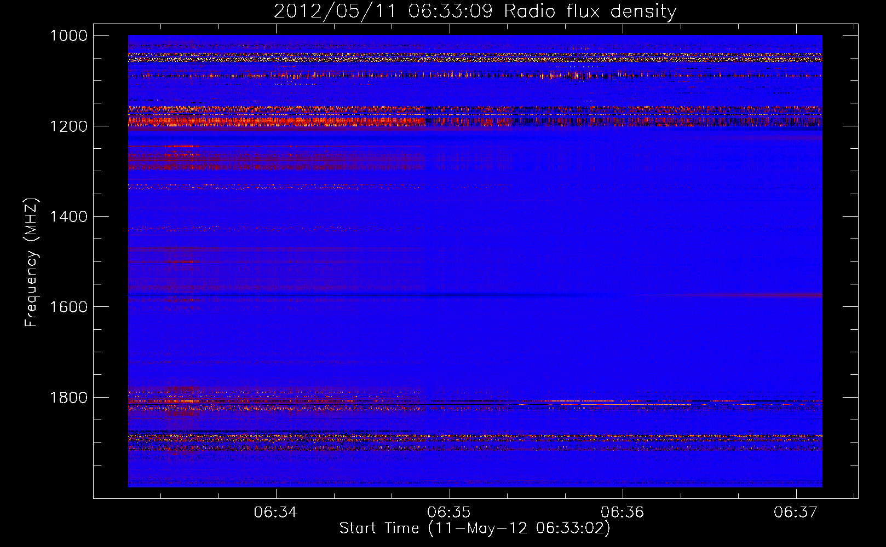Click the 1600 frequency tick label
The width and height of the screenshot is (886, 547).
(68, 307)
